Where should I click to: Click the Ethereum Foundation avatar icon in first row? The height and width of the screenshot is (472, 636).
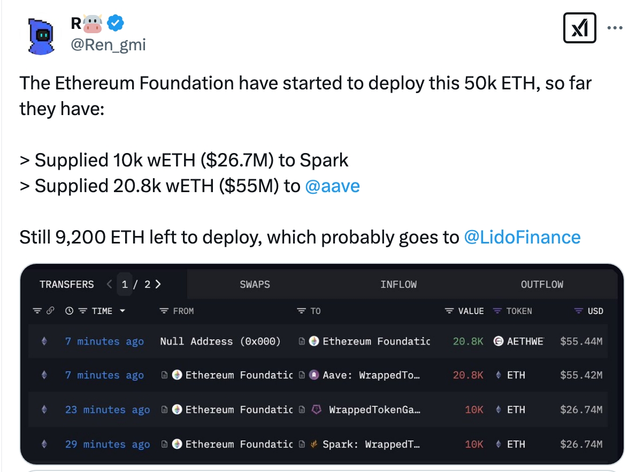click(313, 341)
